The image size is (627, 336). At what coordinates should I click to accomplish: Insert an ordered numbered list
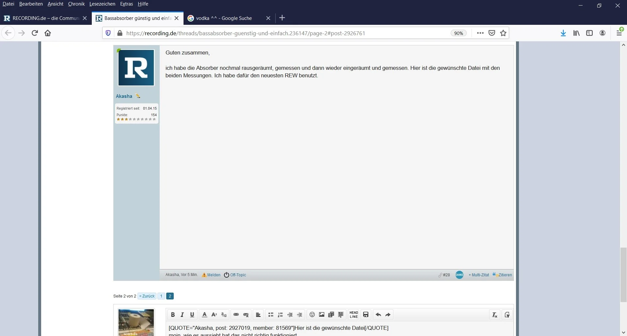tap(280, 315)
